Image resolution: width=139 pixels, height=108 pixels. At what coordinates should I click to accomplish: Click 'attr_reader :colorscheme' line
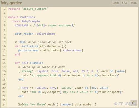coord(35,34)
